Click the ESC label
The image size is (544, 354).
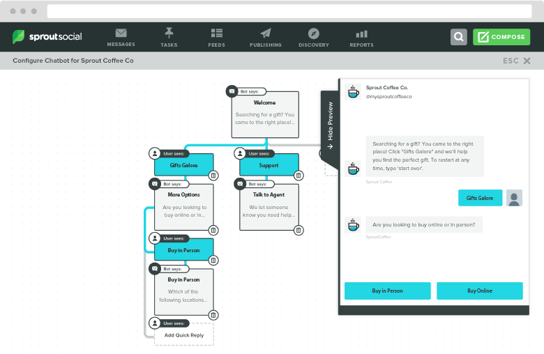511,61
